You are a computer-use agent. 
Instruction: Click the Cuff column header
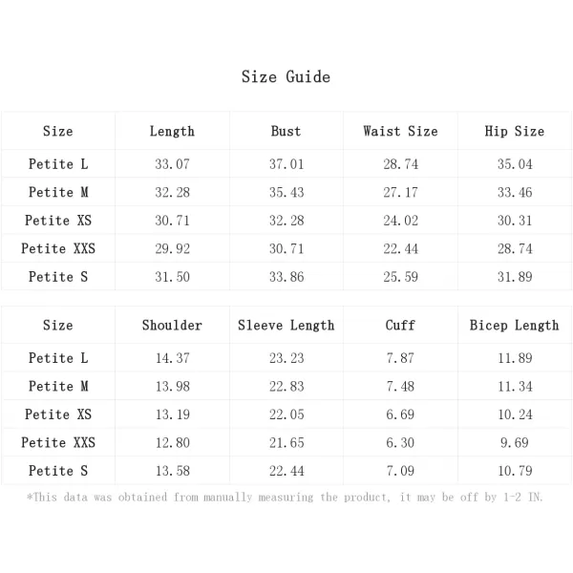[400, 326]
